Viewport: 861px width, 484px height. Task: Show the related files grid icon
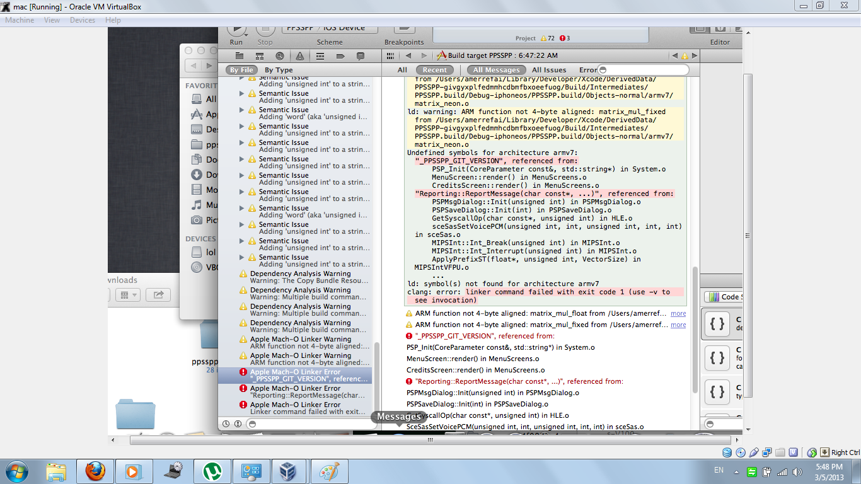coord(390,56)
